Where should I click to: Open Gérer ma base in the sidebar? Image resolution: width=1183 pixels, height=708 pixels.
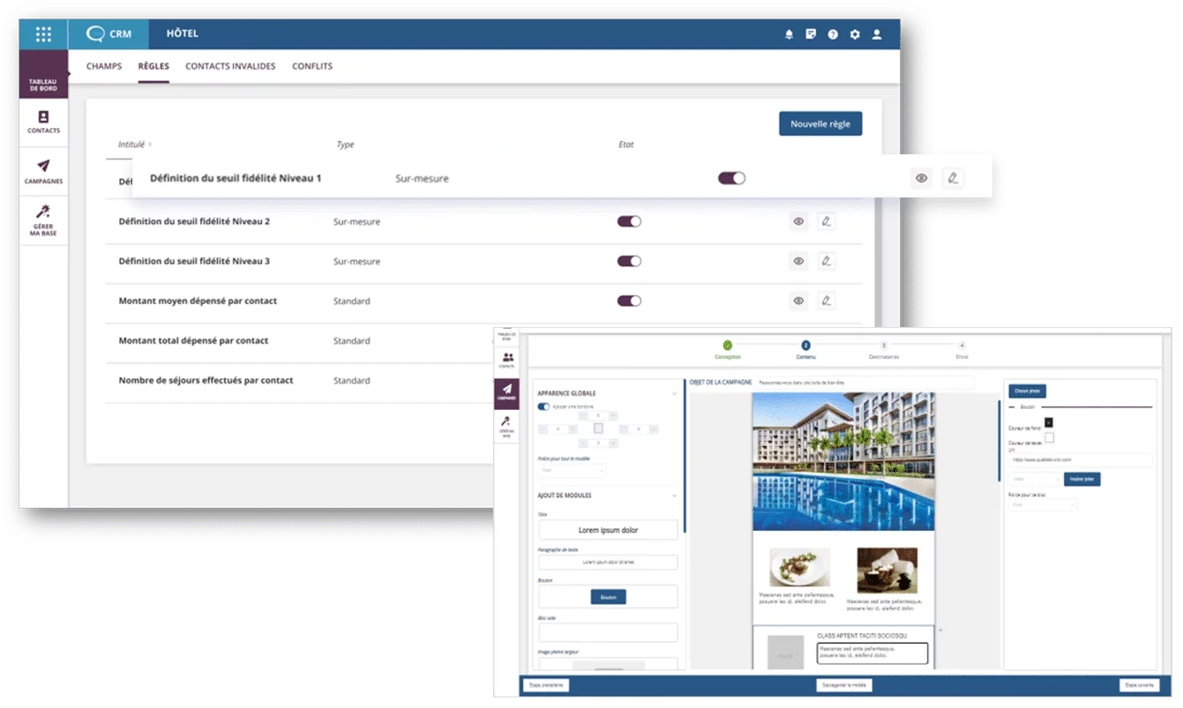tap(43, 220)
